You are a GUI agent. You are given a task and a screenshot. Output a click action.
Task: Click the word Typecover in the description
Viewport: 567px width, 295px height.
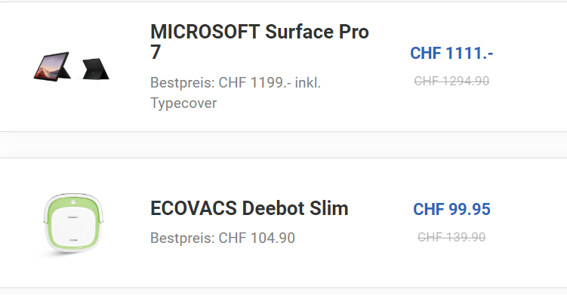(x=183, y=103)
